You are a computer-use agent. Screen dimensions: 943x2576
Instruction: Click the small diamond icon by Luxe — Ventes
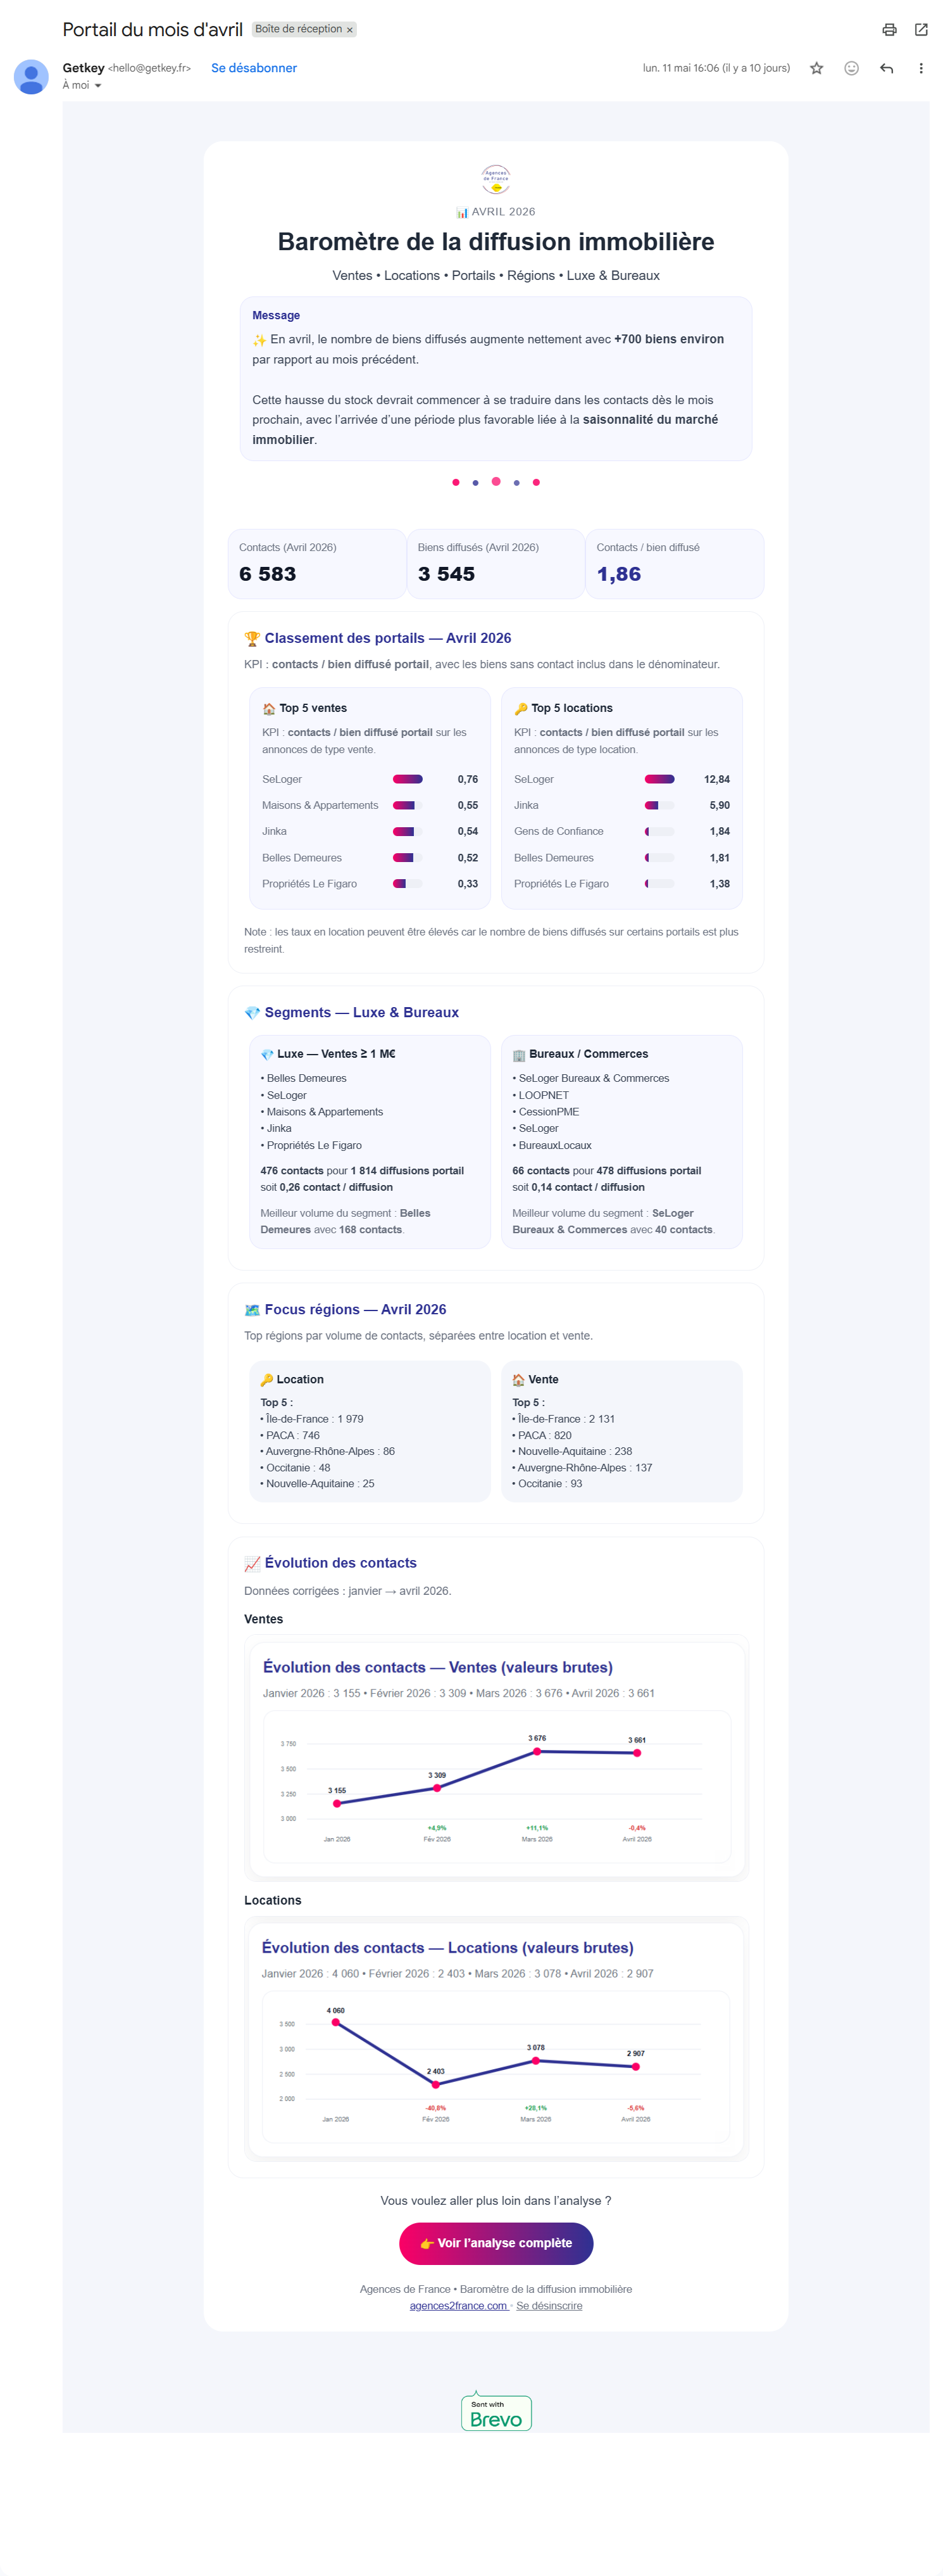[266, 1054]
